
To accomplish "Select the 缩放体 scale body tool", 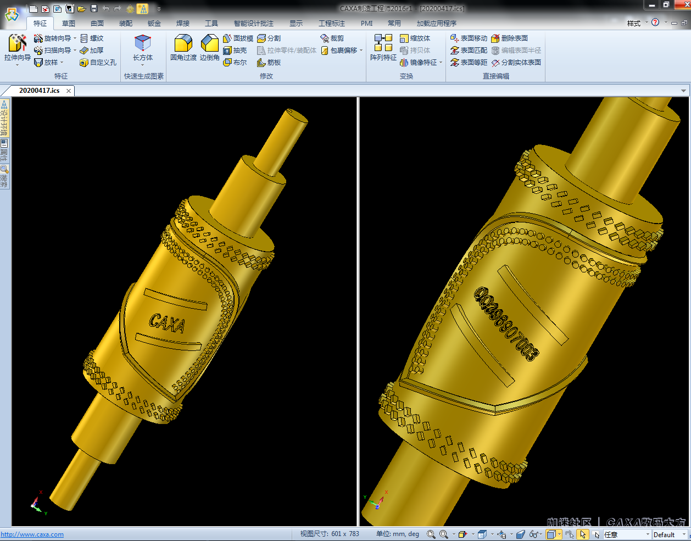I will click(415, 38).
